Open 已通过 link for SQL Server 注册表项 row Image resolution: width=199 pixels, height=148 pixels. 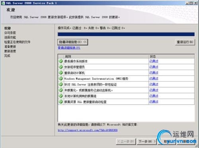[154, 84]
